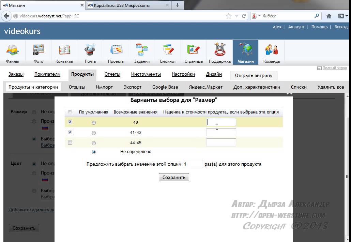Open the Импорт submenu item

(104, 87)
